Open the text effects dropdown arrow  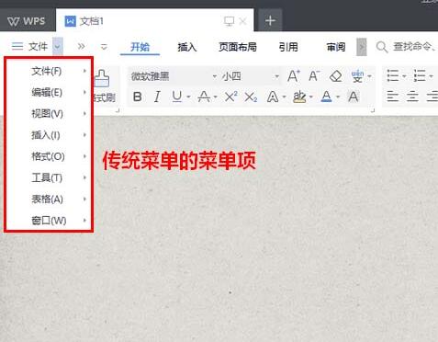(x=284, y=97)
